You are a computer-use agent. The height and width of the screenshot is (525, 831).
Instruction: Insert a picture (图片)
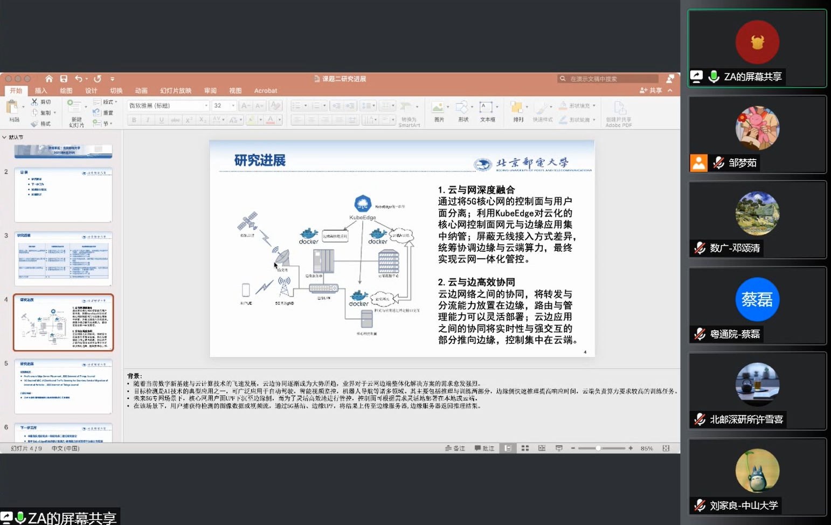[439, 112]
